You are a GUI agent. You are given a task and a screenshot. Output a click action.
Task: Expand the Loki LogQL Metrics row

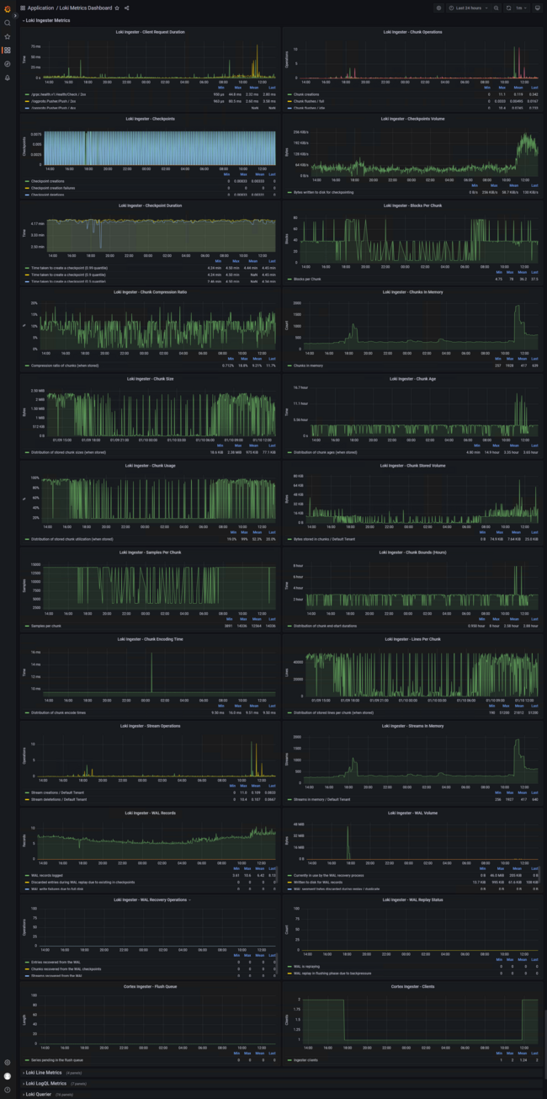pos(45,1084)
